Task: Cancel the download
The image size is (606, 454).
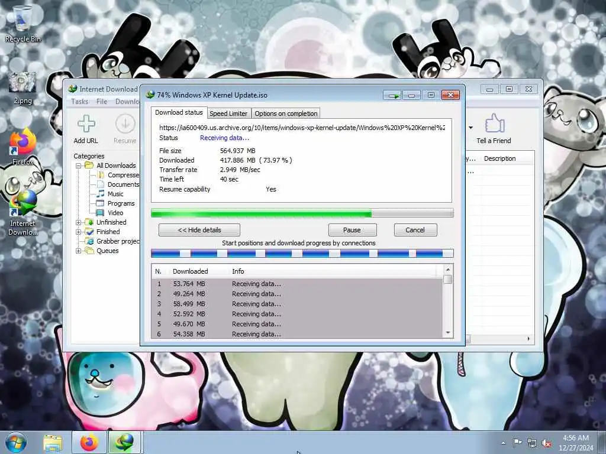Action: pyautogui.click(x=415, y=230)
